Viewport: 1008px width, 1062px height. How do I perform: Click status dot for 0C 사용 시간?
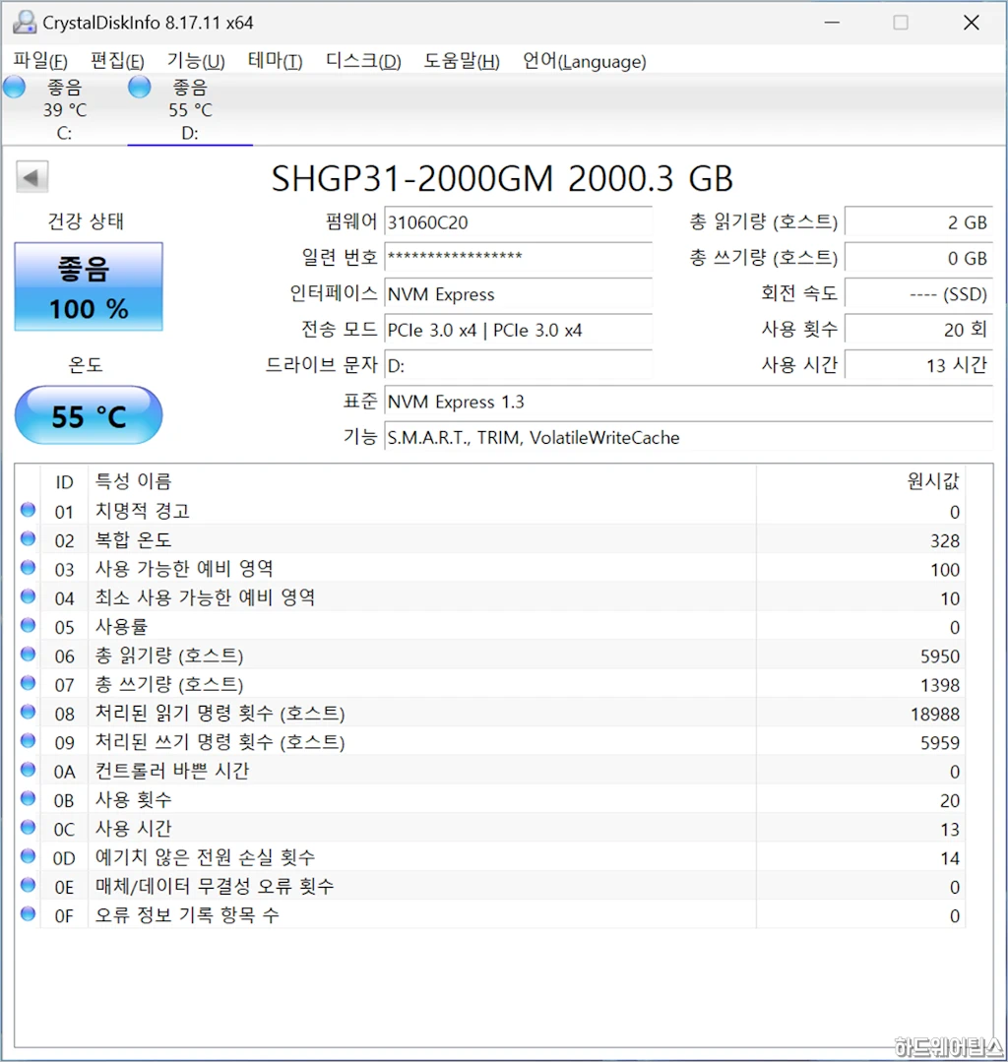pos(28,828)
